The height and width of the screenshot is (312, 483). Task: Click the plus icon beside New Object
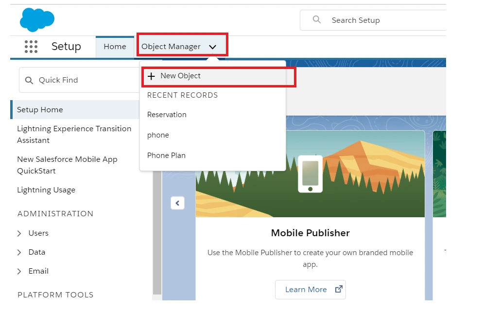click(x=151, y=76)
